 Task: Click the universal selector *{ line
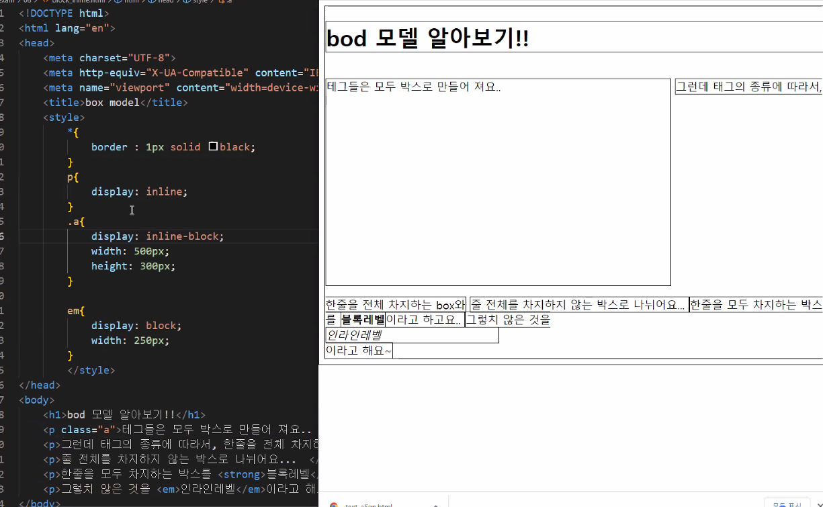coord(73,132)
